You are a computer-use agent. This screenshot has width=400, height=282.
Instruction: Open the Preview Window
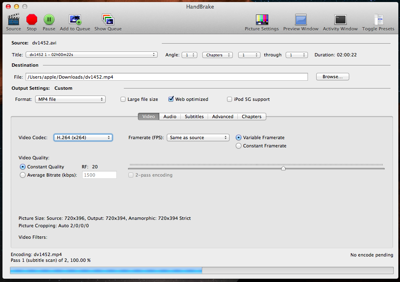click(x=301, y=19)
